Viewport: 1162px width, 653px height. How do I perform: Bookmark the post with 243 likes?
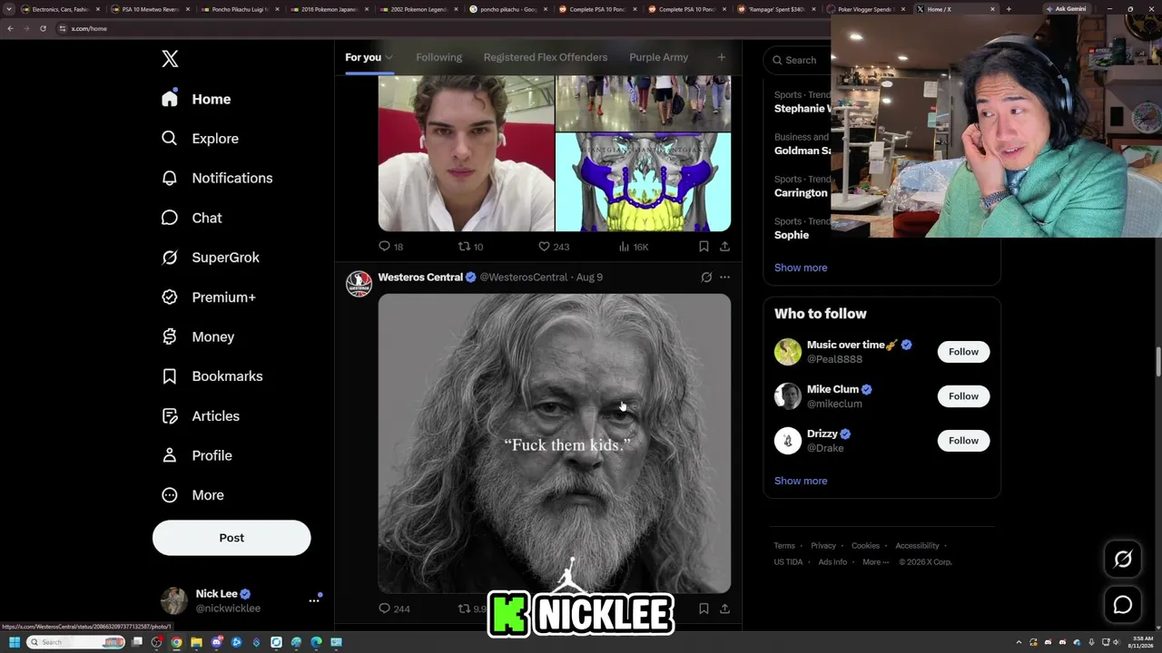704,247
